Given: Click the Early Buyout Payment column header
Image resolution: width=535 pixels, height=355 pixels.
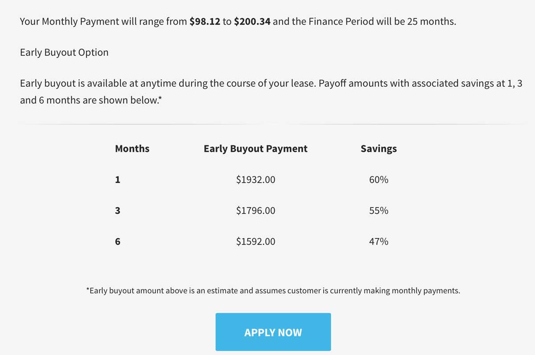Looking at the screenshot, I should click(x=255, y=149).
